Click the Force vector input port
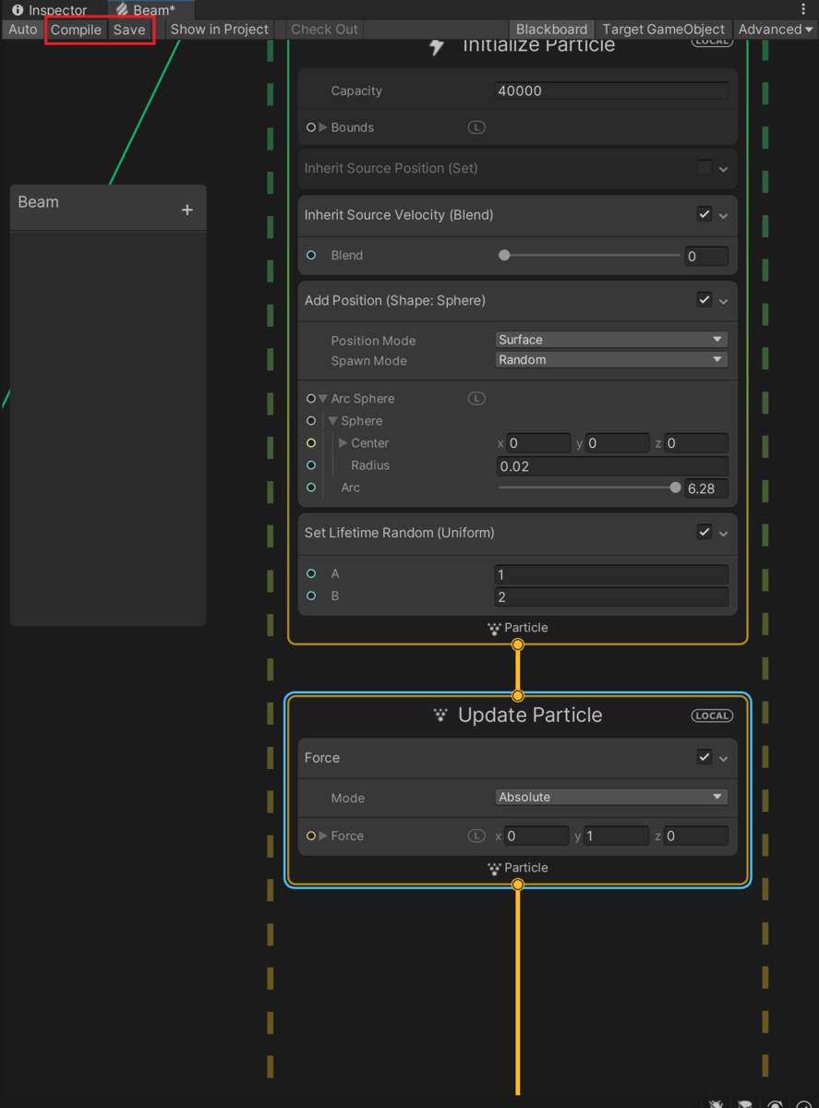This screenshot has width=819, height=1108. point(311,836)
